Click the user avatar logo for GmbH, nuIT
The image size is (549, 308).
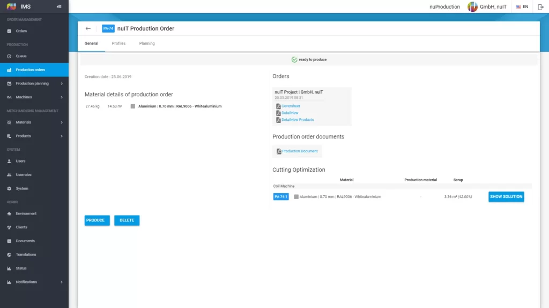point(472,7)
